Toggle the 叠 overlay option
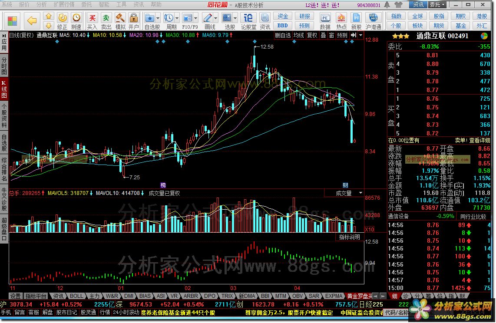This screenshot has width=496, height=323. (323, 36)
